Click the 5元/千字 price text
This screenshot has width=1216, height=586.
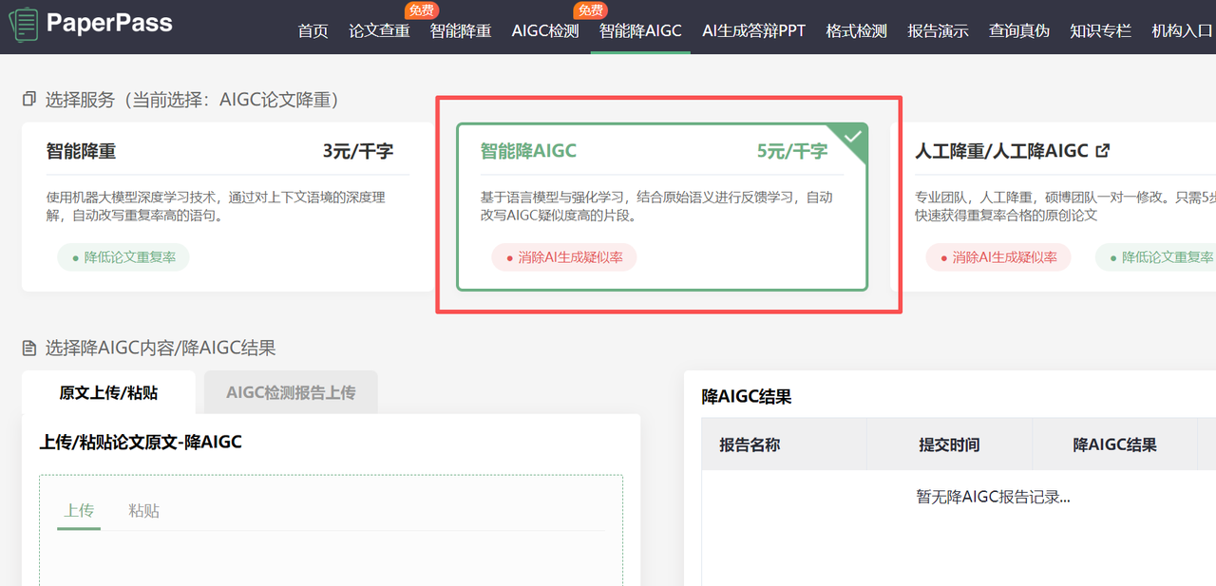tap(792, 151)
